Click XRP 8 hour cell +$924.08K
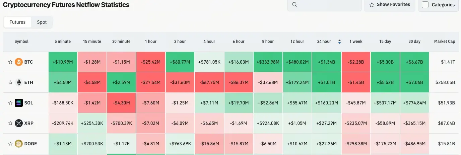 [x=268, y=123]
